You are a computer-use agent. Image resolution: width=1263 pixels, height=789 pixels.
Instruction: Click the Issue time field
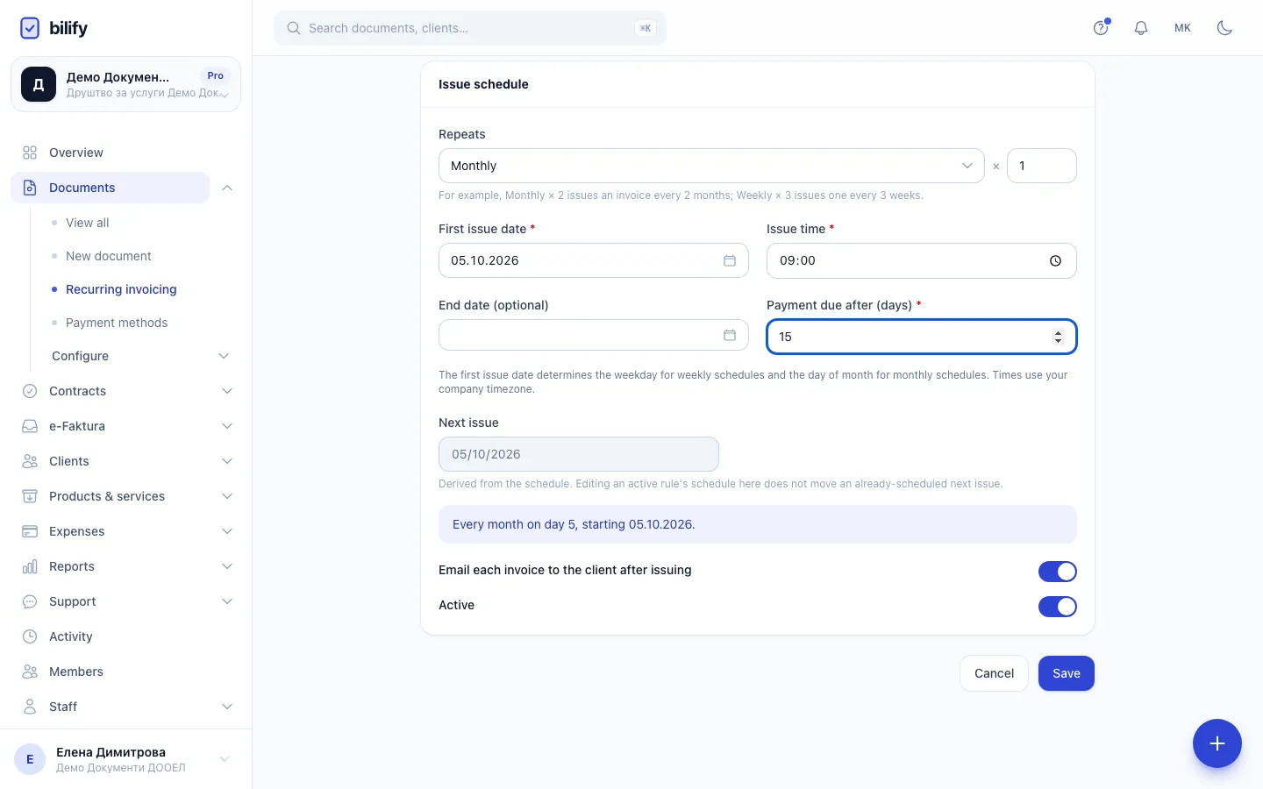click(x=922, y=260)
